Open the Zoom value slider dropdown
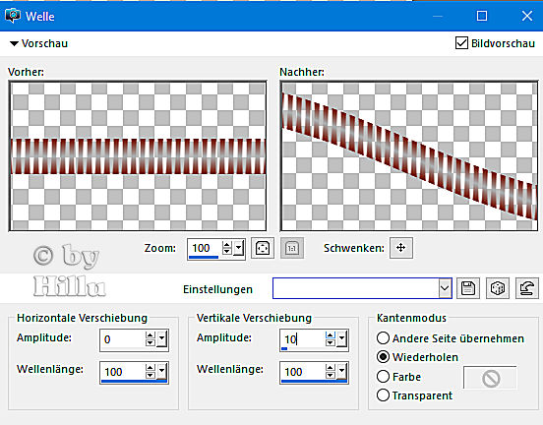 [x=239, y=248]
